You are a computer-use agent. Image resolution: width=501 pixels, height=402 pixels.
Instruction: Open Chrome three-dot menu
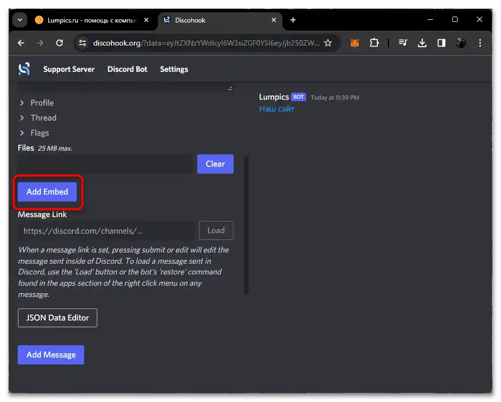(x=480, y=43)
